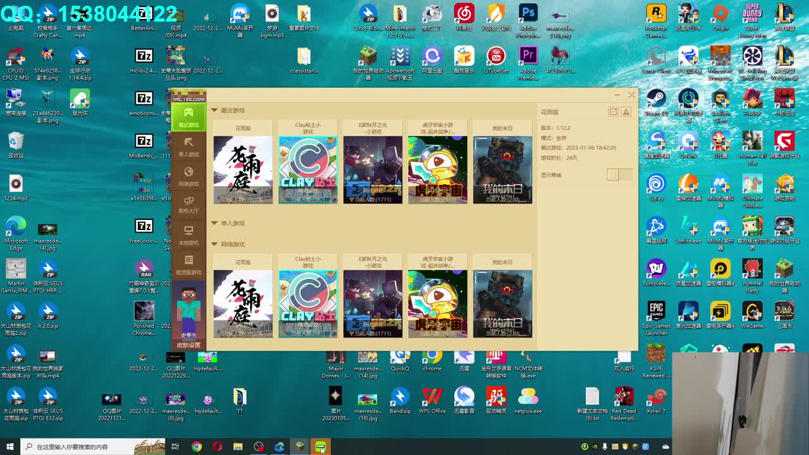Select the Epic Games Launcher icon
The width and height of the screenshot is (809, 455).
(656, 318)
